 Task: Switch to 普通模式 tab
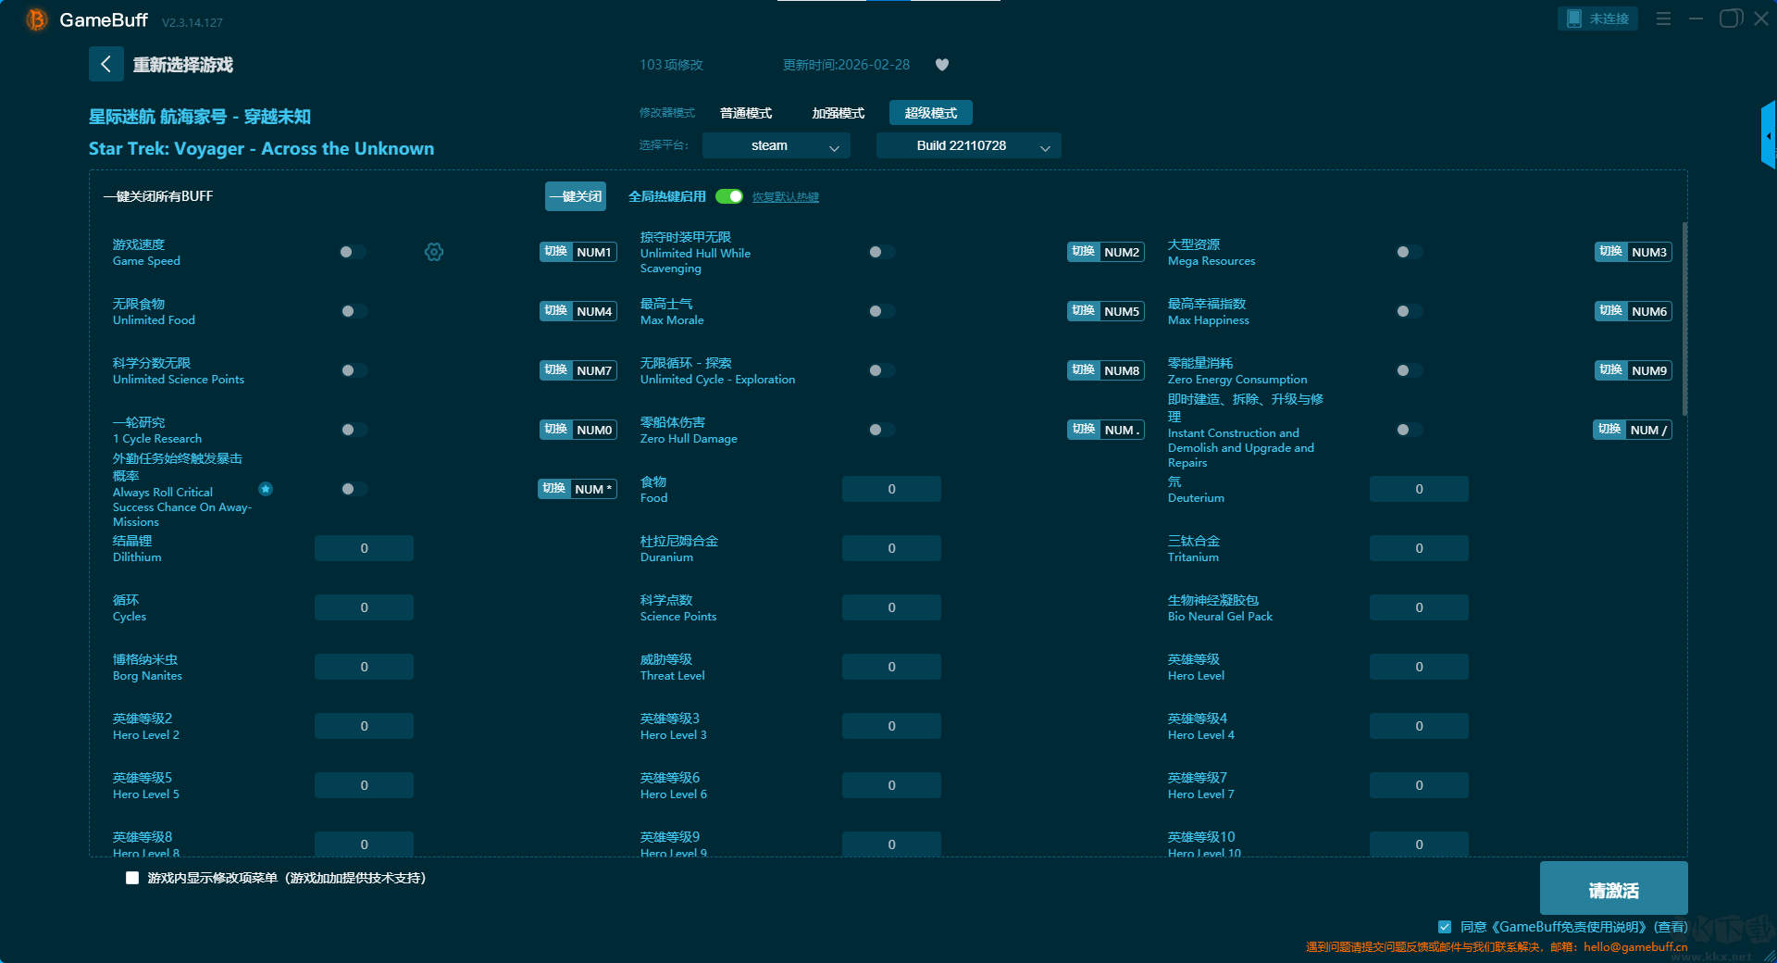pyautogui.click(x=746, y=113)
